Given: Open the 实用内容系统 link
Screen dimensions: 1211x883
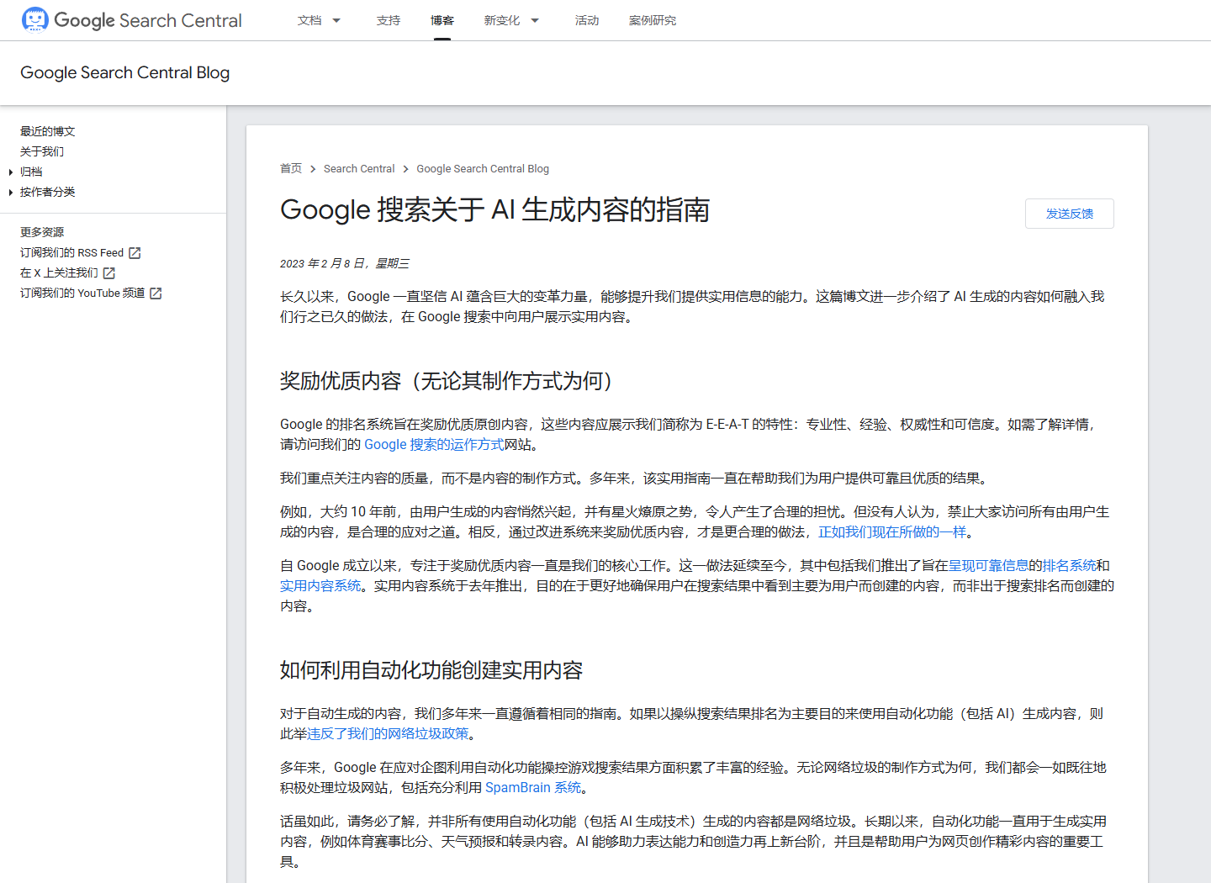Looking at the screenshot, I should point(320,586).
